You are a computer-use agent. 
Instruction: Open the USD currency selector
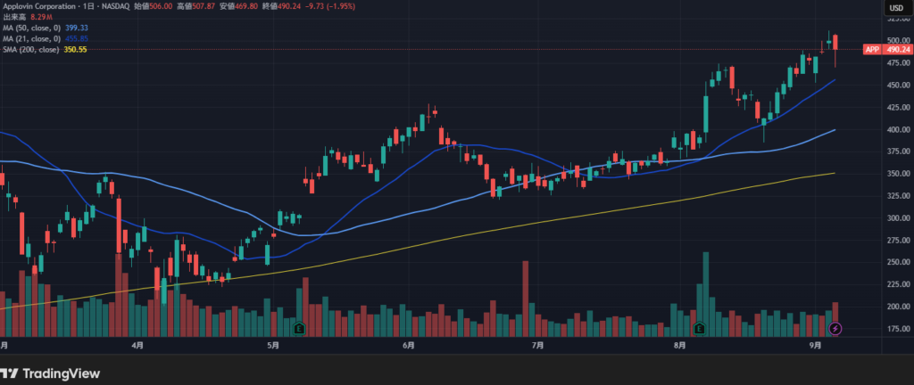click(x=897, y=7)
